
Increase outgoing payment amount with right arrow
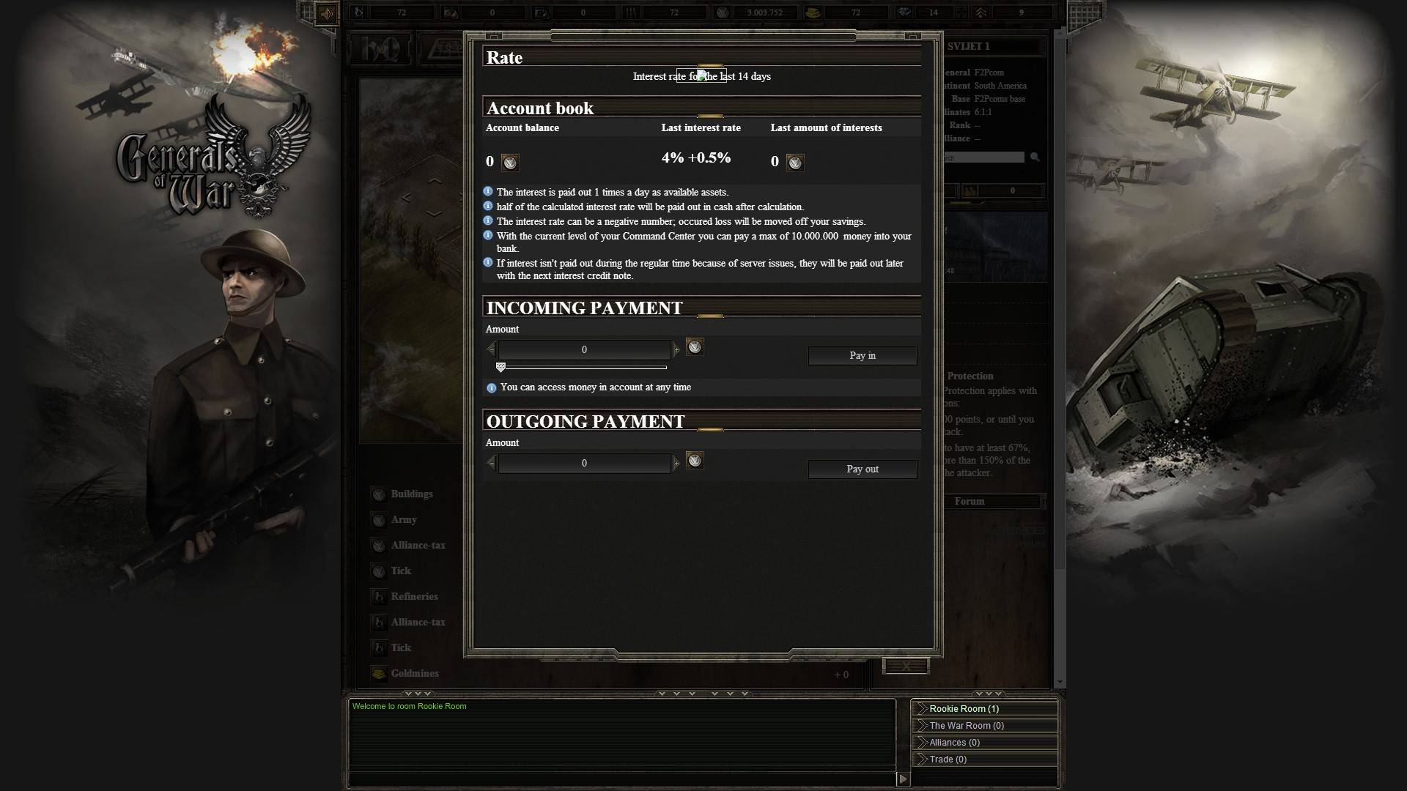click(676, 464)
